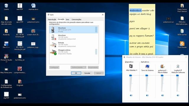189x106 pixels.
Task: Mute Logitech Webcam Software audio
Action: click(178, 95)
